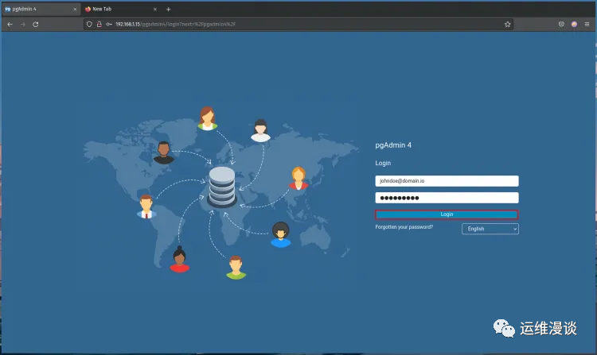Open the Firefox hamburger menu
597x355 pixels.
587,25
